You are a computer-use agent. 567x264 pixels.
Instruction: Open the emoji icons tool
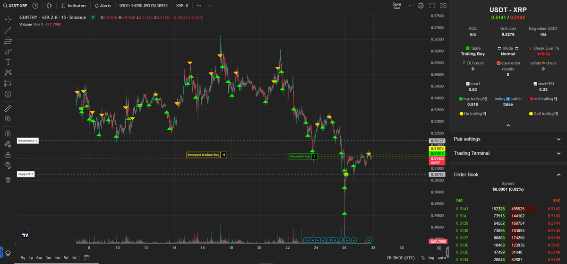(8, 94)
